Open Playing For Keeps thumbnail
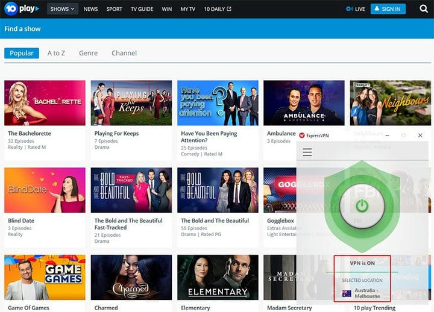This screenshot has width=434, height=312. (131, 103)
